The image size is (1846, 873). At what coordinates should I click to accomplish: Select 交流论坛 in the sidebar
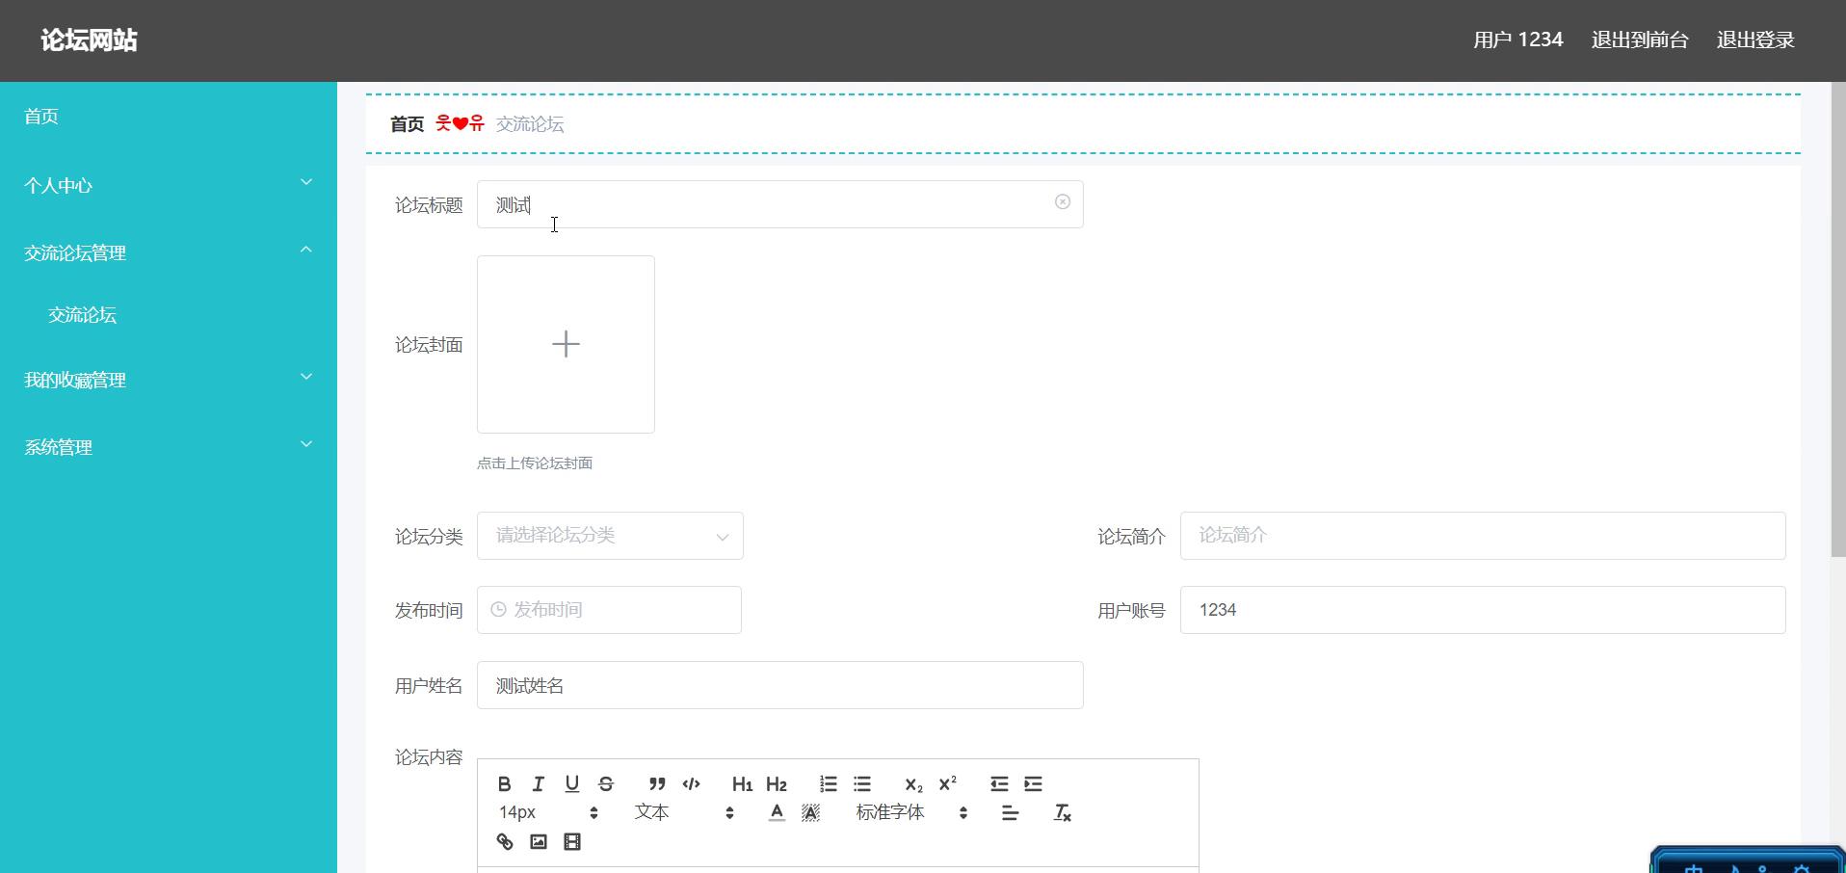click(x=82, y=315)
